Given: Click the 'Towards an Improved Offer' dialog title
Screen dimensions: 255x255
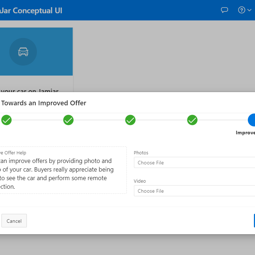Looking at the screenshot, I should [44, 103].
